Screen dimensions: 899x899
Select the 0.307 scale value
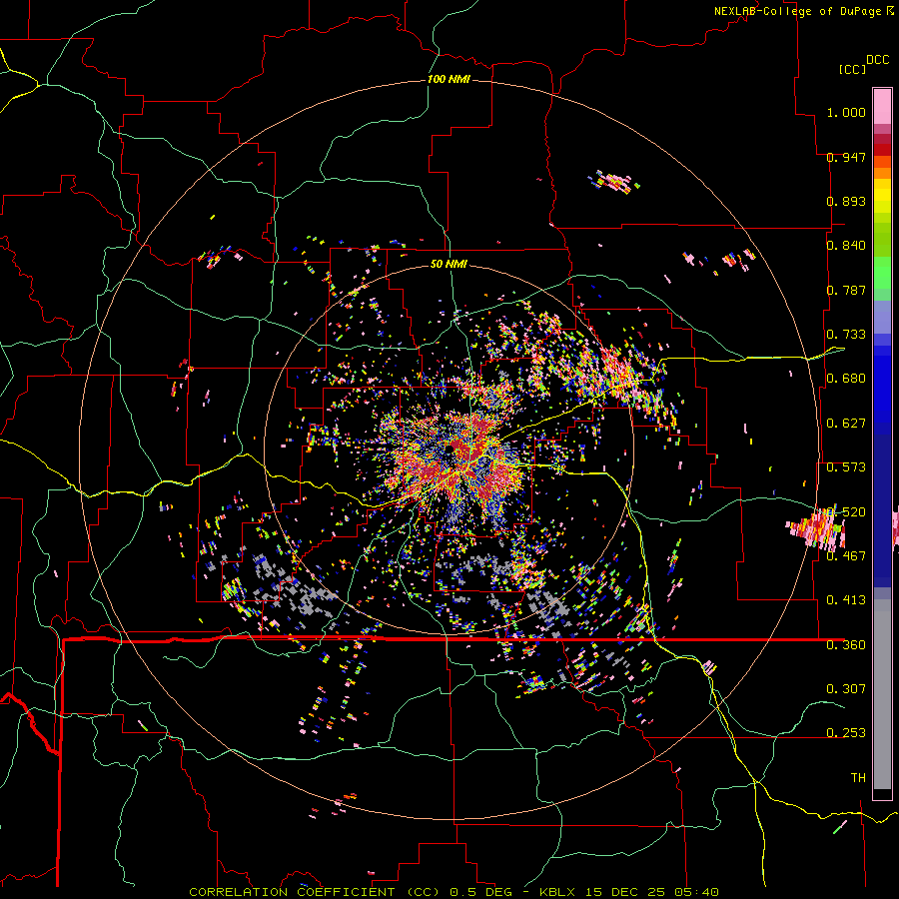tap(846, 689)
